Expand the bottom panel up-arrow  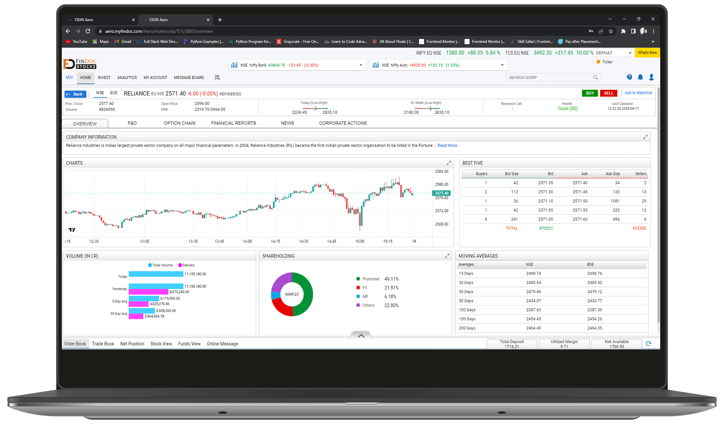(x=361, y=336)
